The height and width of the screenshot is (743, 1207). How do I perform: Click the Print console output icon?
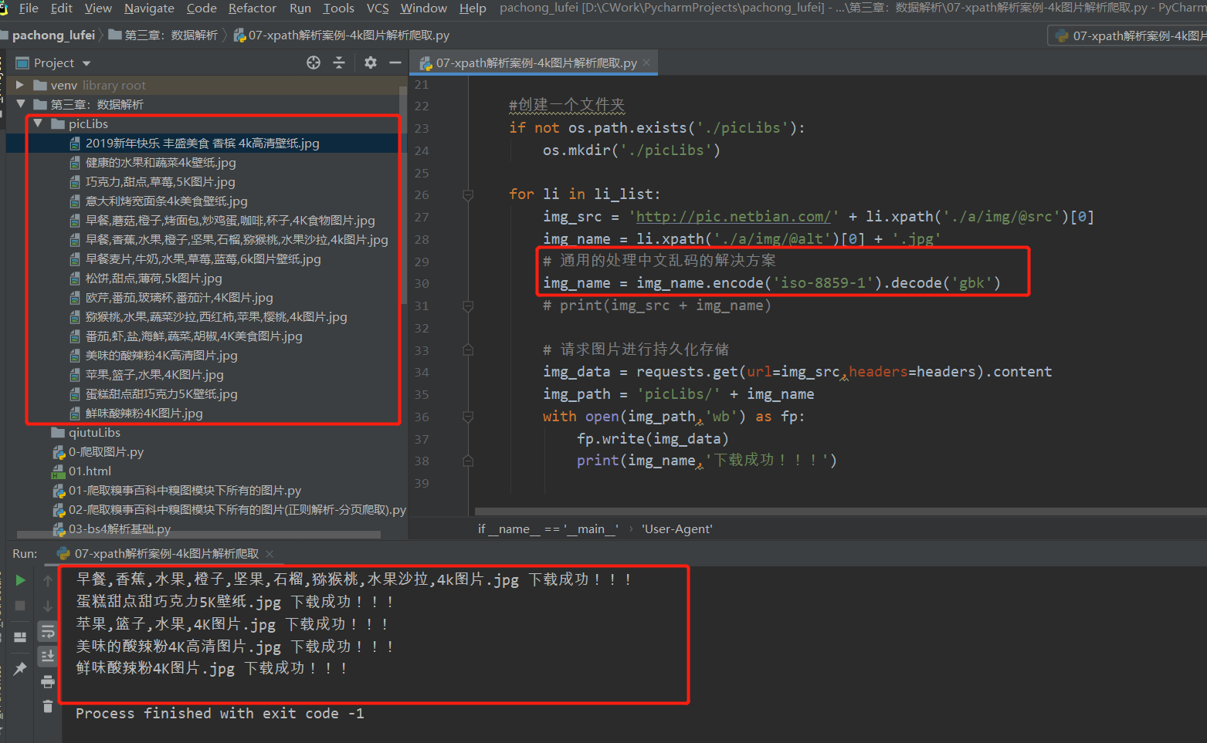click(48, 681)
